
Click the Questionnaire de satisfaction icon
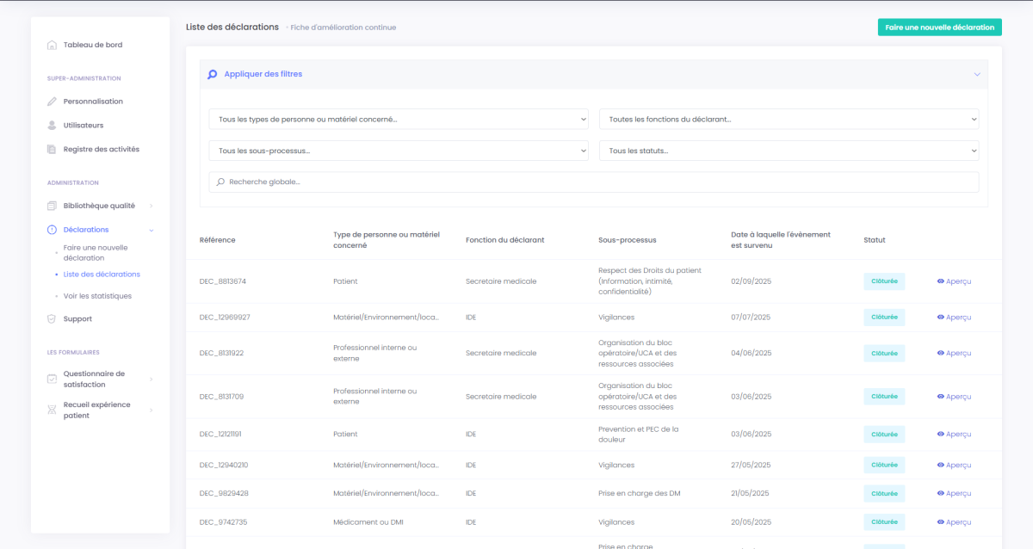coord(52,379)
